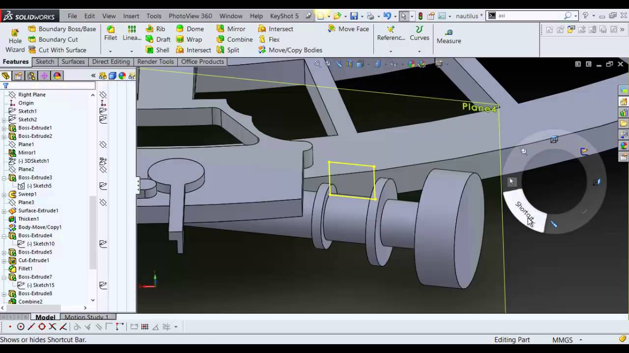Open the Tools menu

pyautogui.click(x=154, y=16)
